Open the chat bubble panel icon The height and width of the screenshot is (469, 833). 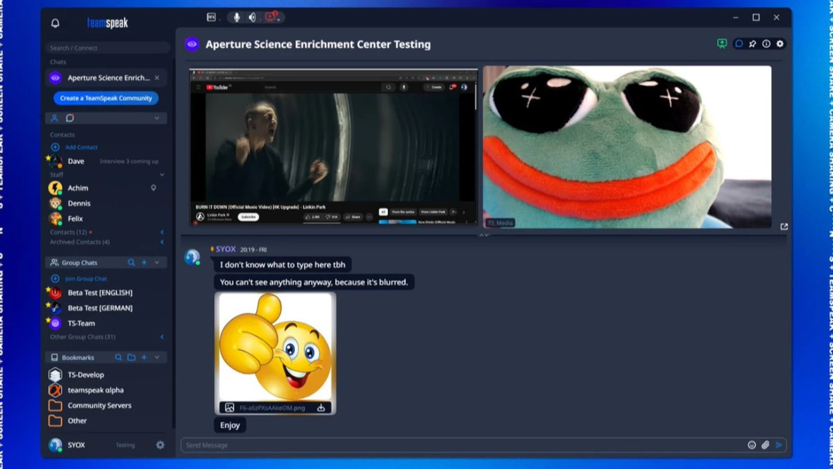738,44
